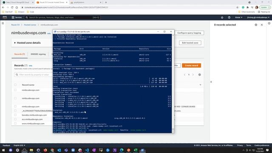Open the account menu dropdown
Screen dimensions: 272x153
(x=258, y=17)
